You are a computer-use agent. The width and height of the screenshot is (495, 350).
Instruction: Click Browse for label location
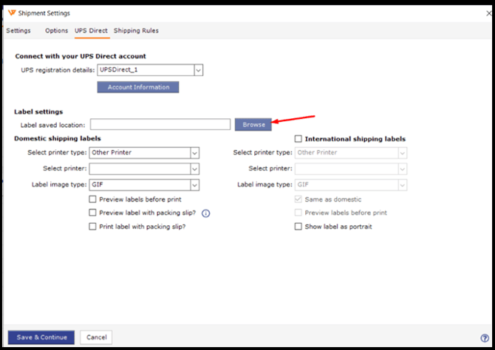[253, 125]
